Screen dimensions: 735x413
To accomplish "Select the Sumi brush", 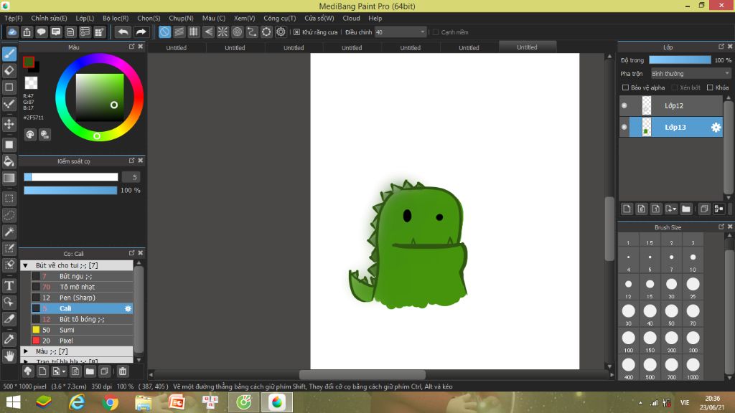I will pyautogui.click(x=82, y=330).
